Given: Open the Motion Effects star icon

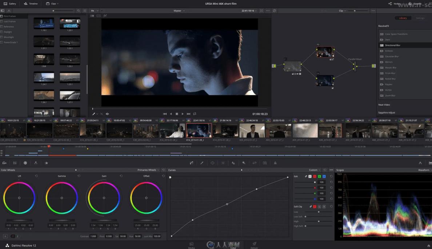Looking at the screenshot, I should tap(46, 163).
